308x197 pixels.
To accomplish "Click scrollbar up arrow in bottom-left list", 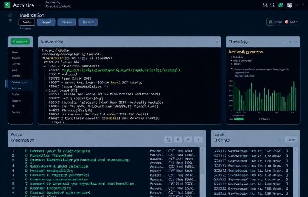I will coord(202,150).
